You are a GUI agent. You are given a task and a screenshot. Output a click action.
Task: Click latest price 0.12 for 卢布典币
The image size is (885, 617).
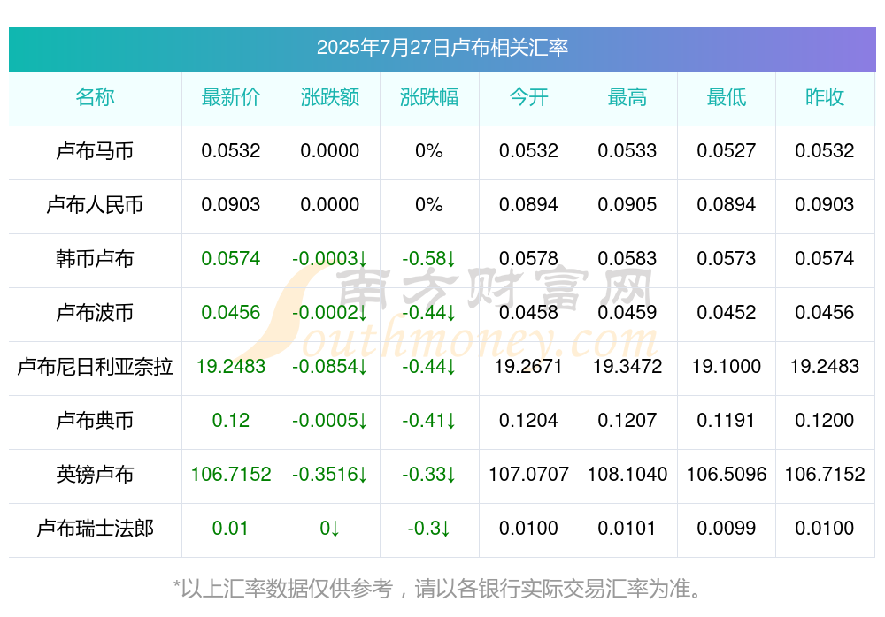pos(231,420)
